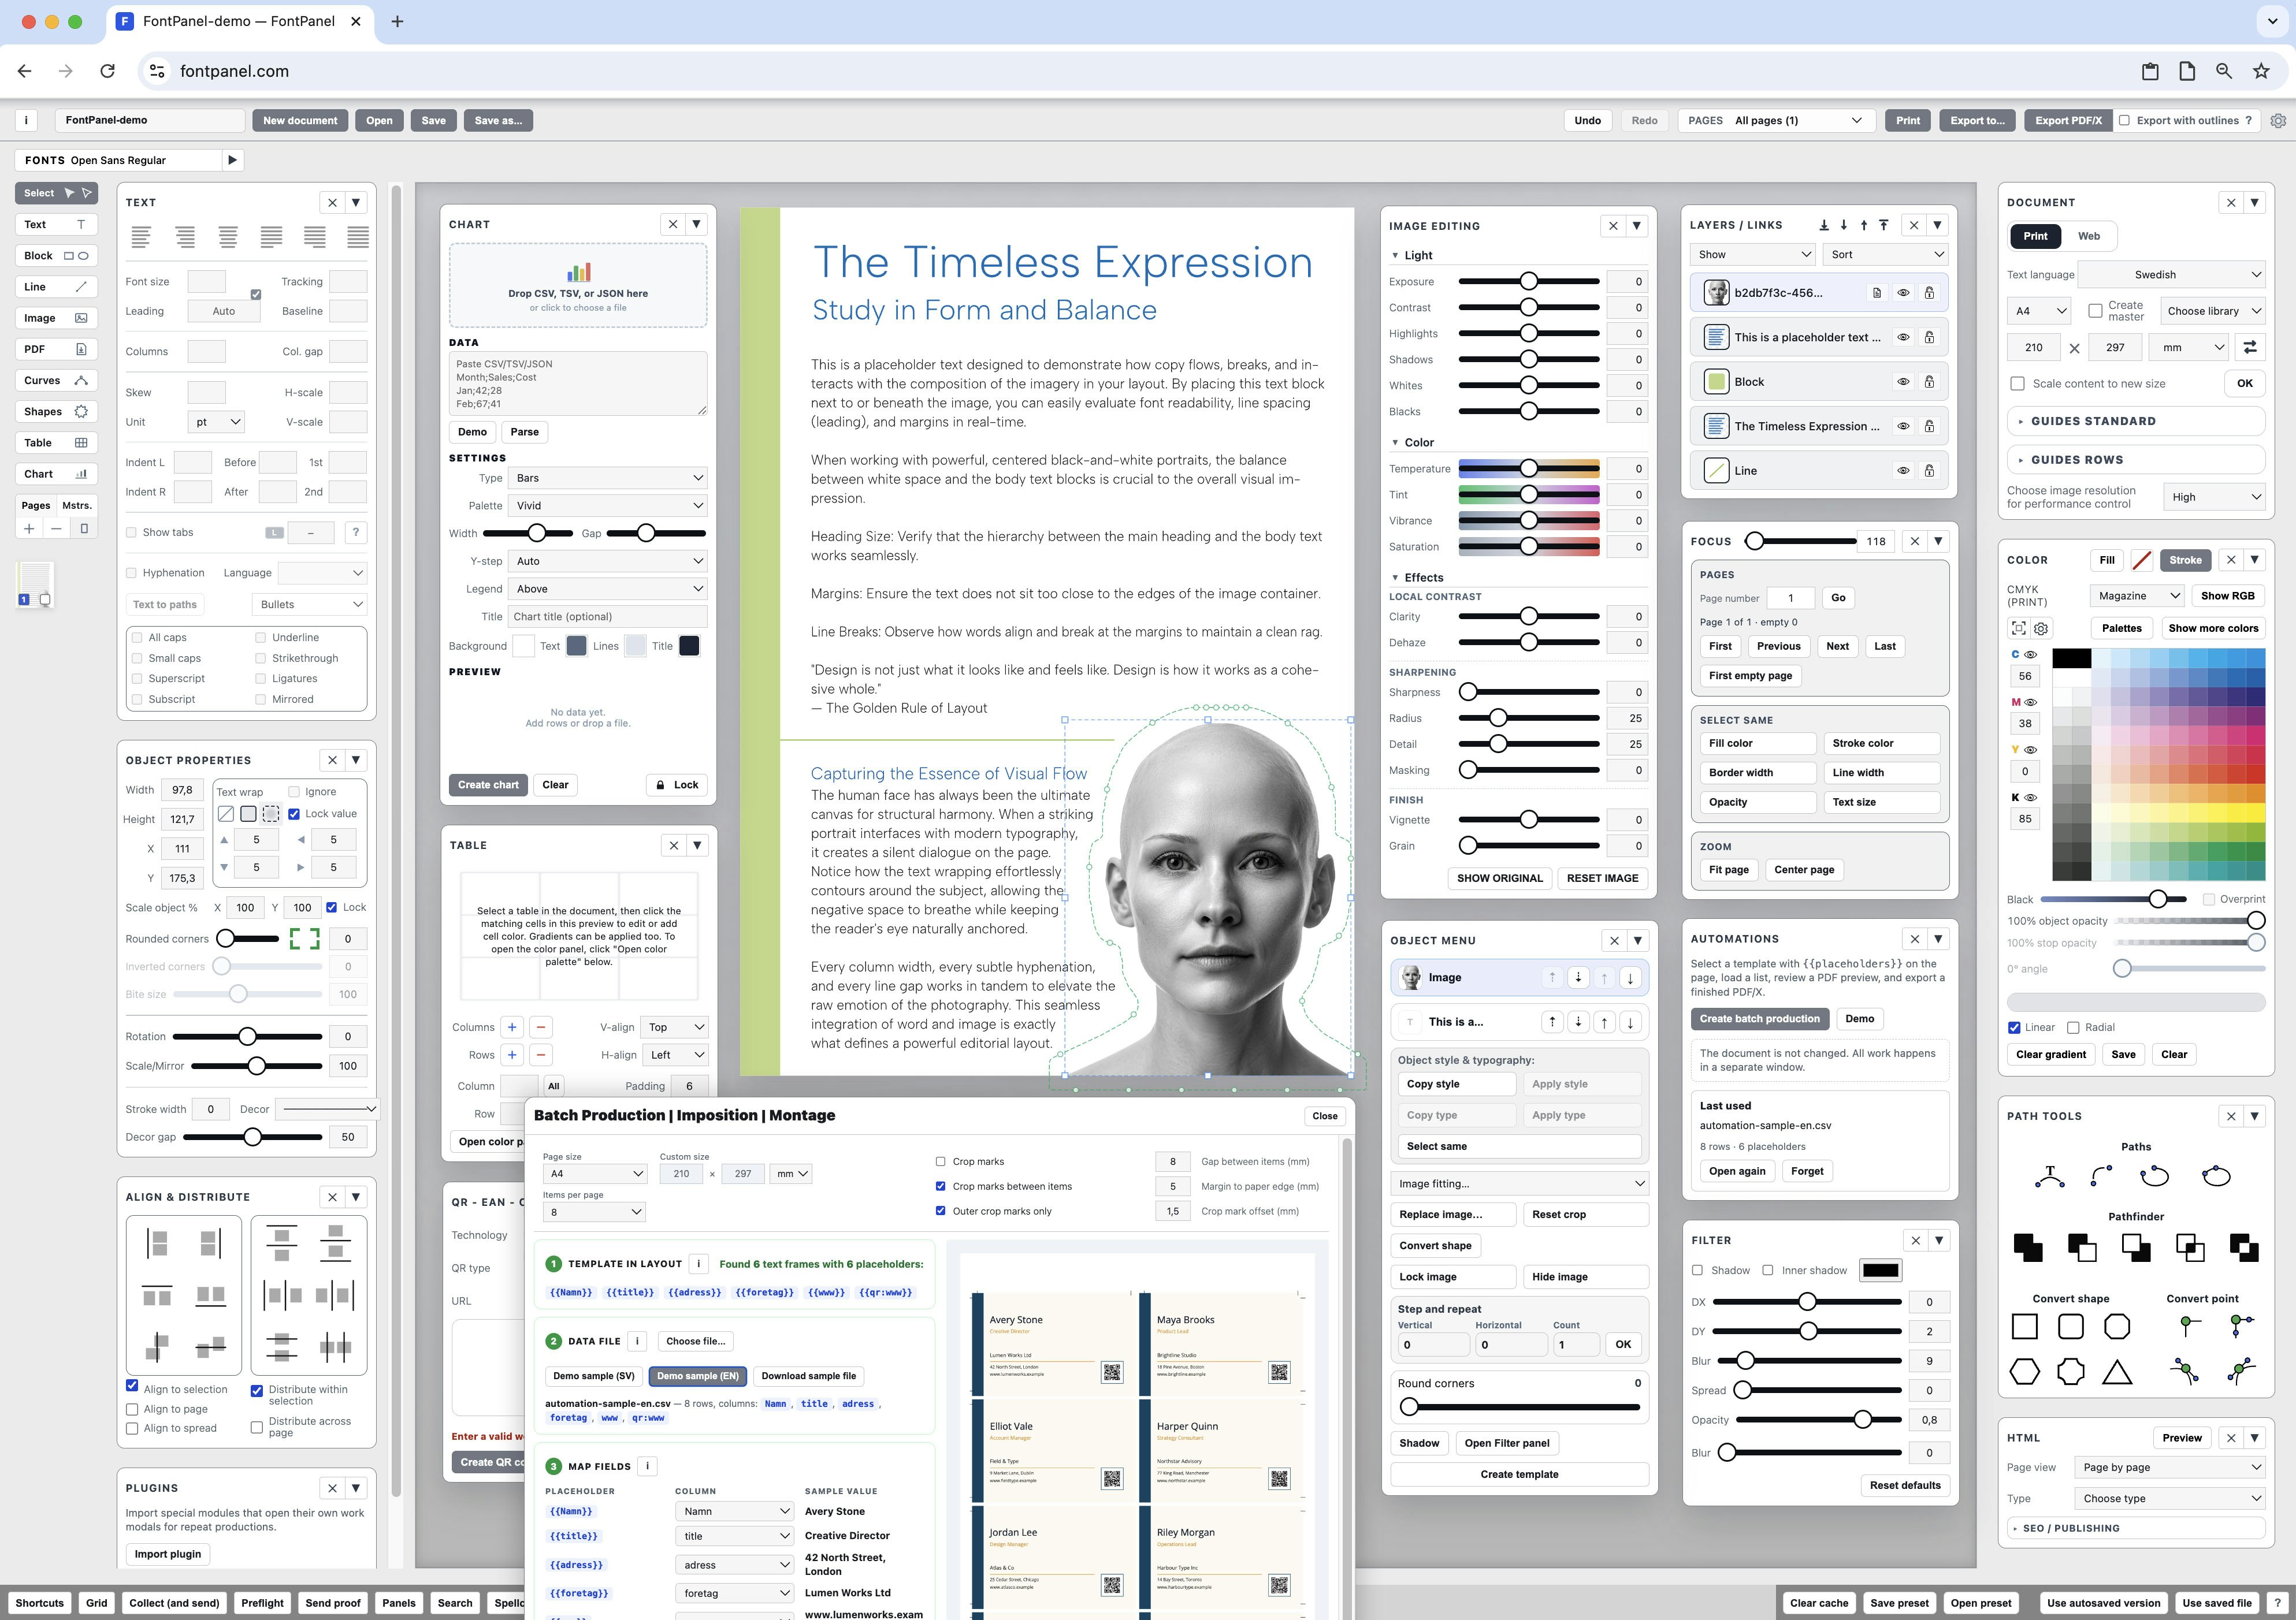Lock the Block layer
Viewport: 2296px width, 1620px height.
(1929, 382)
